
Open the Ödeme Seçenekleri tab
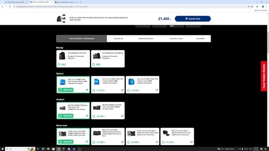pos(146,39)
